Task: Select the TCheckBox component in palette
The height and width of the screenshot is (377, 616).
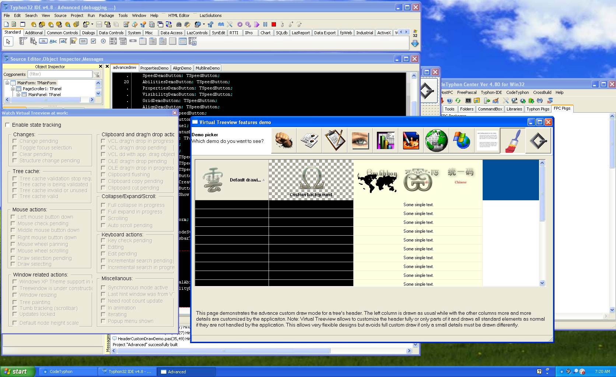Action: pyautogui.click(x=93, y=41)
